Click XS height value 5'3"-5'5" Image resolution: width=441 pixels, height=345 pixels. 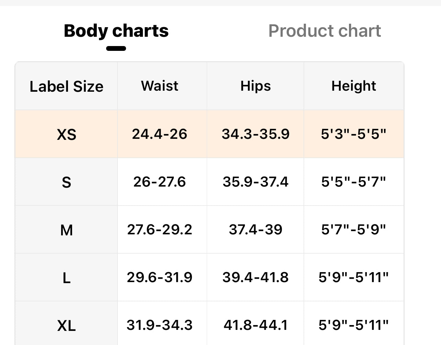point(353,134)
